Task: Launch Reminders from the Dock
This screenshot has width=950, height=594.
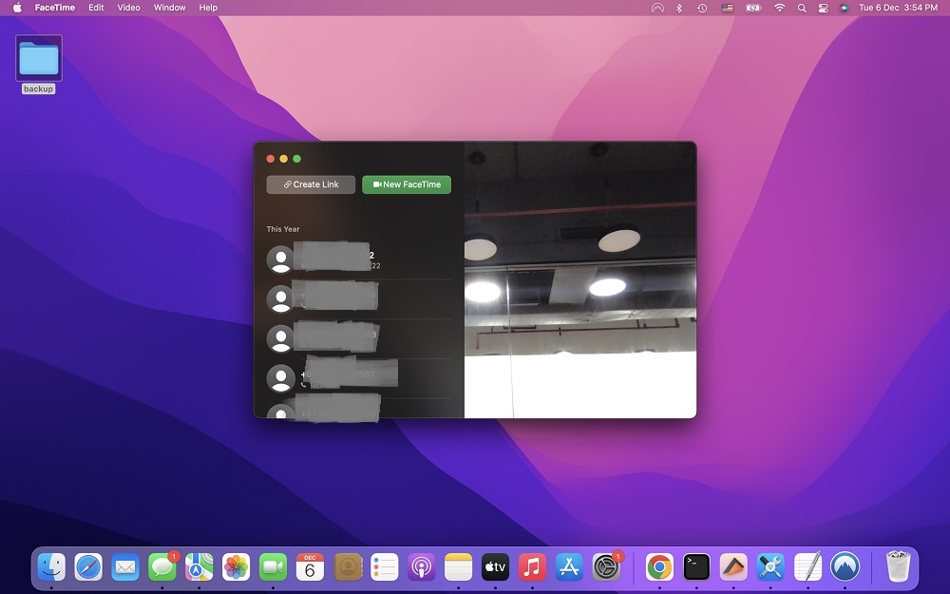Action: click(385, 567)
